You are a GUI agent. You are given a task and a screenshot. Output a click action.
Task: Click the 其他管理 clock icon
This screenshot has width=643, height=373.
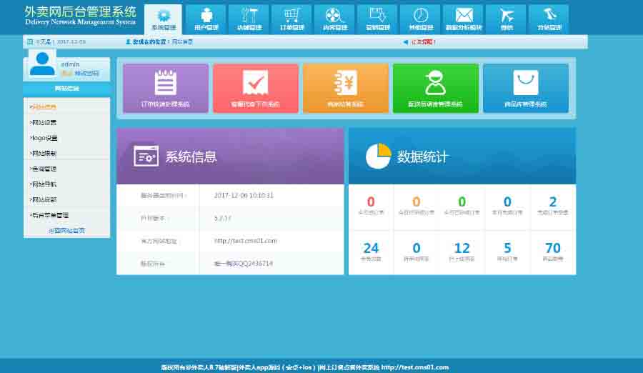coord(421,19)
